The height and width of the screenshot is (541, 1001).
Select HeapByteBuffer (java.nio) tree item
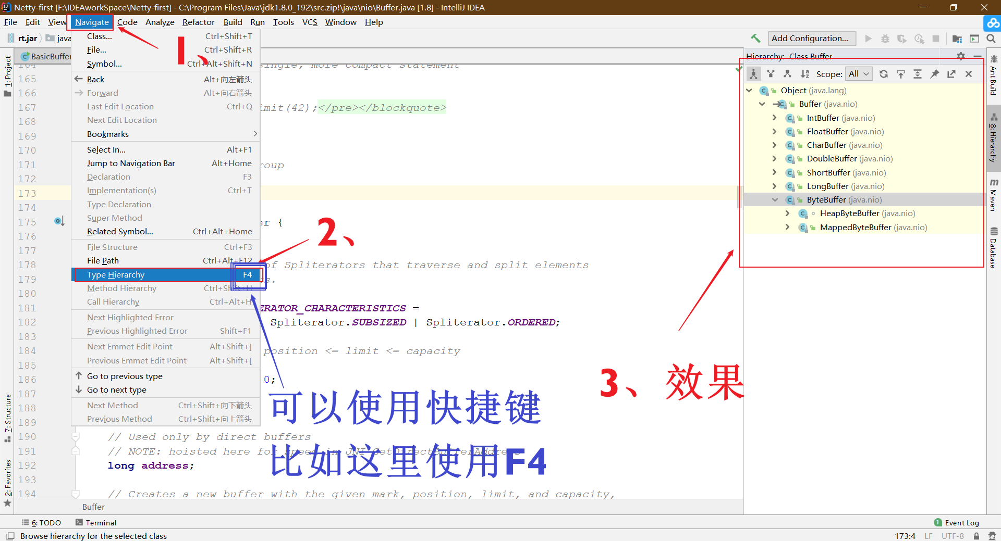[x=868, y=213]
